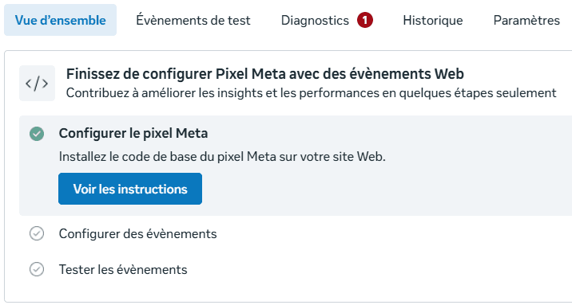The width and height of the screenshot is (572, 305).
Task: Click the red Diagnostics notification badge
Action: [x=365, y=20]
